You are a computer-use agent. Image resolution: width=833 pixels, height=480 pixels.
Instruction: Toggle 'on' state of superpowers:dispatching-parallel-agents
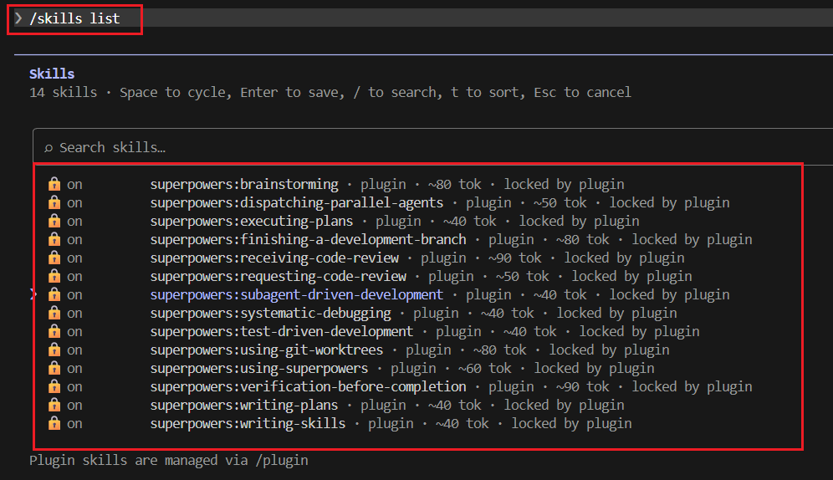point(74,203)
